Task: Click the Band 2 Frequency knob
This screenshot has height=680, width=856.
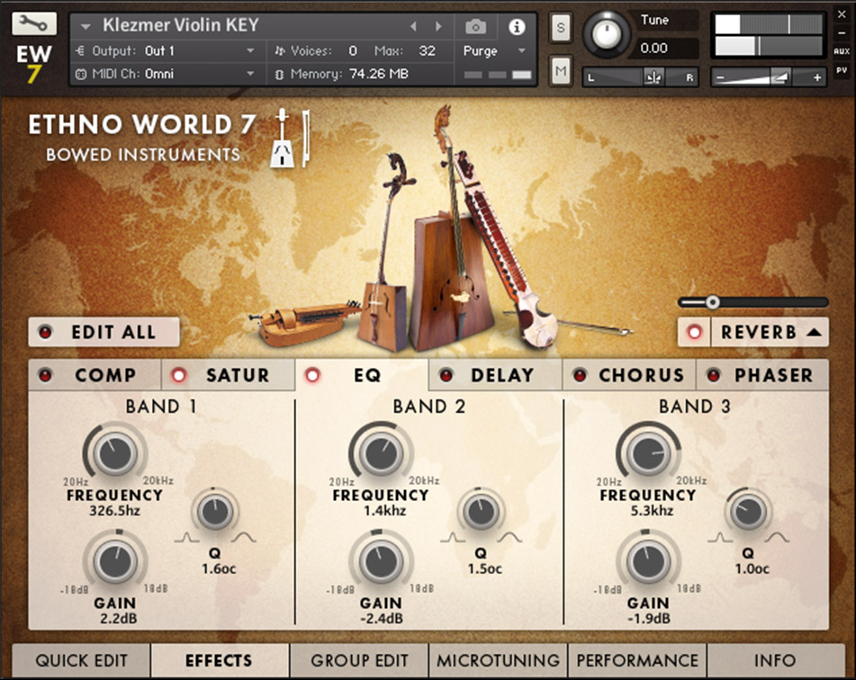Action: (381, 453)
